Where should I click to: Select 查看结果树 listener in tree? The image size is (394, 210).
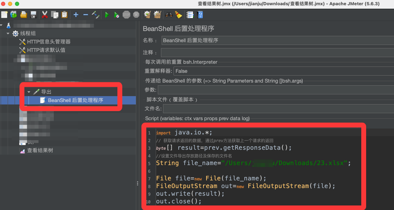point(40,150)
